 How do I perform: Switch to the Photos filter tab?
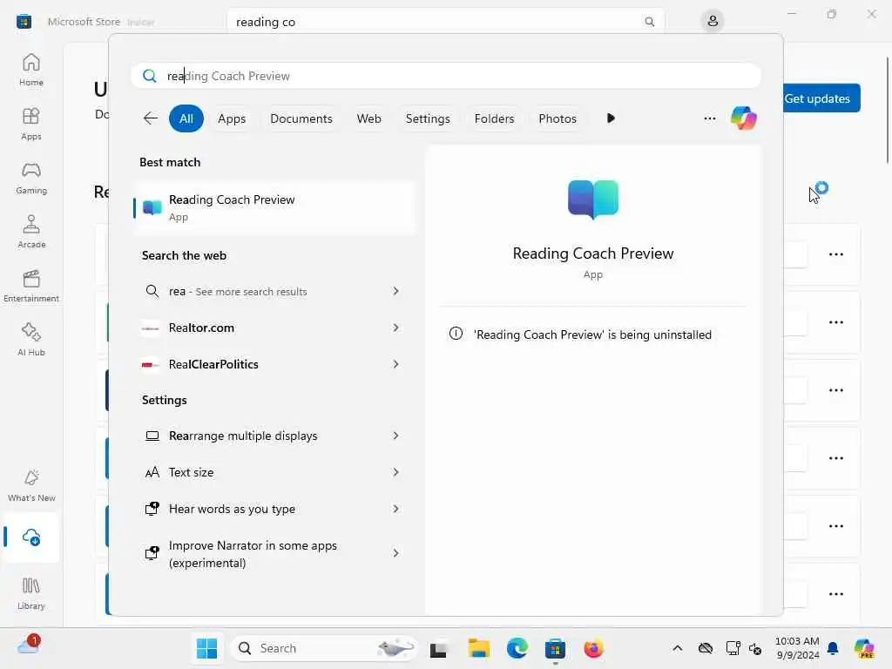(x=557, y=118)
